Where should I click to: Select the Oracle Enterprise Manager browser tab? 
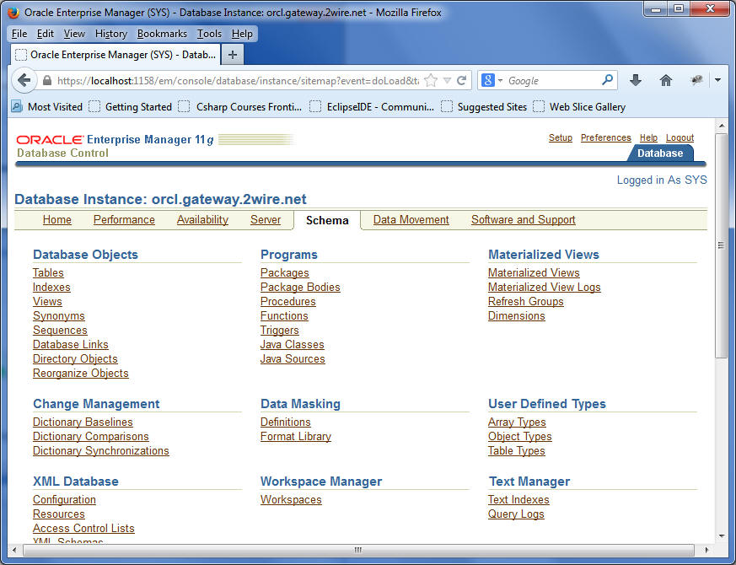[116, 55]
